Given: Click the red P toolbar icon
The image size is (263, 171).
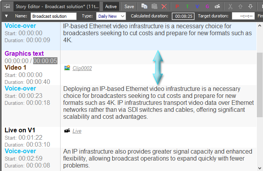Looking at the screenshot, I should pyautogui.click(x=177, y=7).
